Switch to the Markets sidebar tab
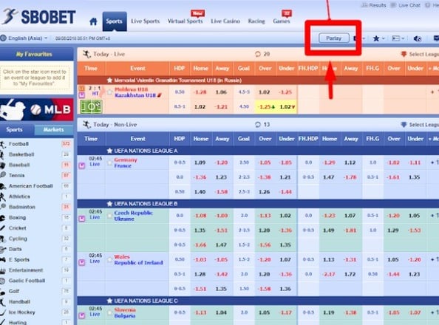The image size is (439, 325). coord(53,129)
